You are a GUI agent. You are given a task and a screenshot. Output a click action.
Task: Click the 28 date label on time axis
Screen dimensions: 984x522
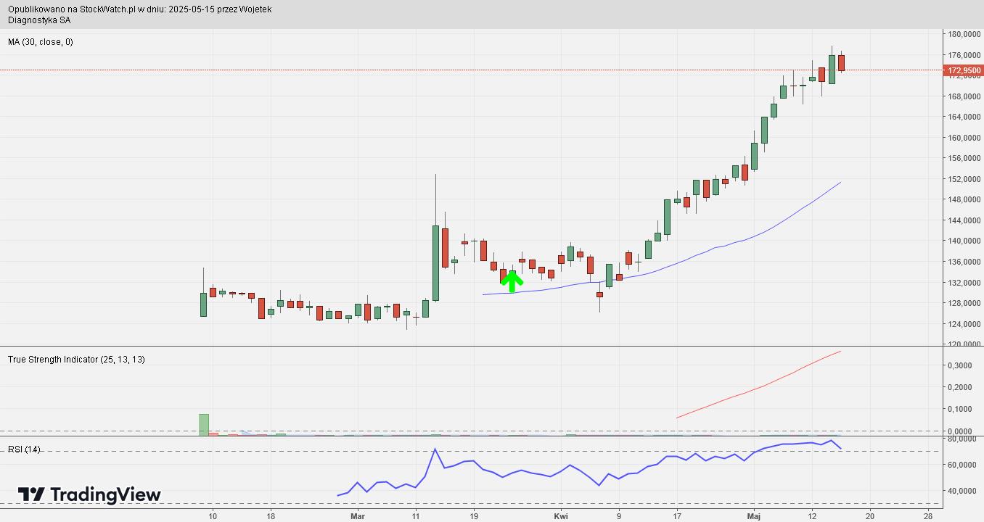point(927,516)
